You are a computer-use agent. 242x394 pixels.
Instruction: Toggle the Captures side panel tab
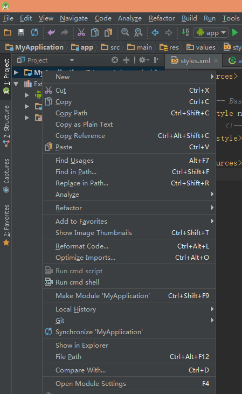6,176
